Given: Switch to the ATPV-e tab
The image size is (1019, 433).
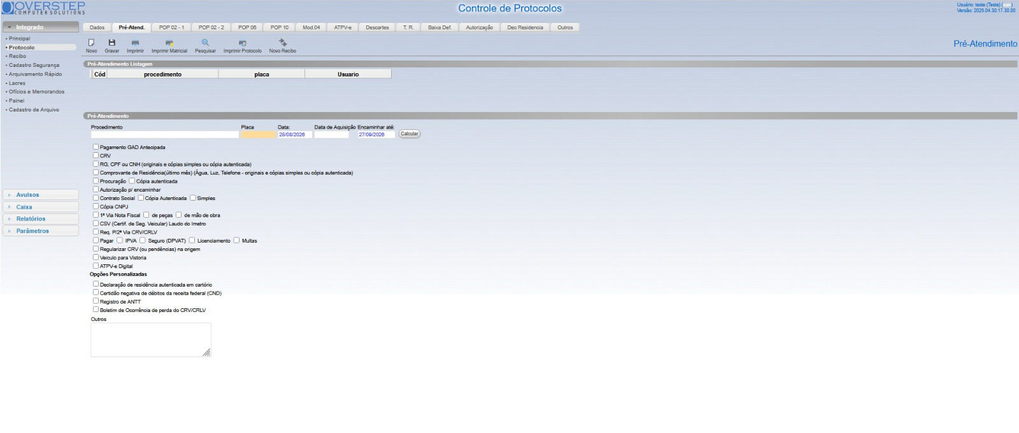Looking at the screenshot, I should click(x=343, y=27).
